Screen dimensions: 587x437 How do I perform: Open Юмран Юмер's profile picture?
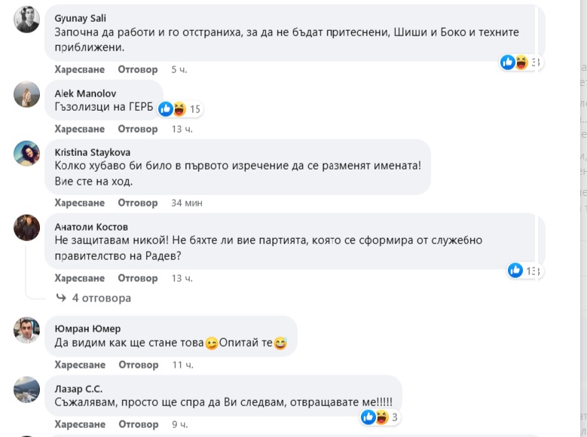[27, 330]
